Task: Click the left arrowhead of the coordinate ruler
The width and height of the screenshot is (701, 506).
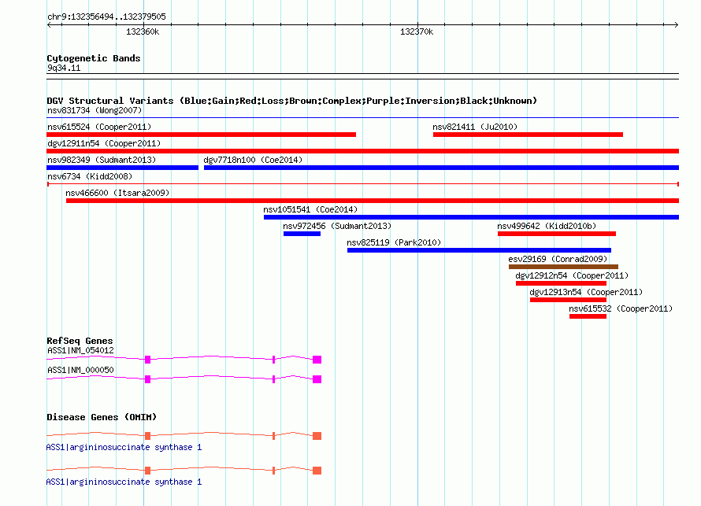Action: click(49, 24)
